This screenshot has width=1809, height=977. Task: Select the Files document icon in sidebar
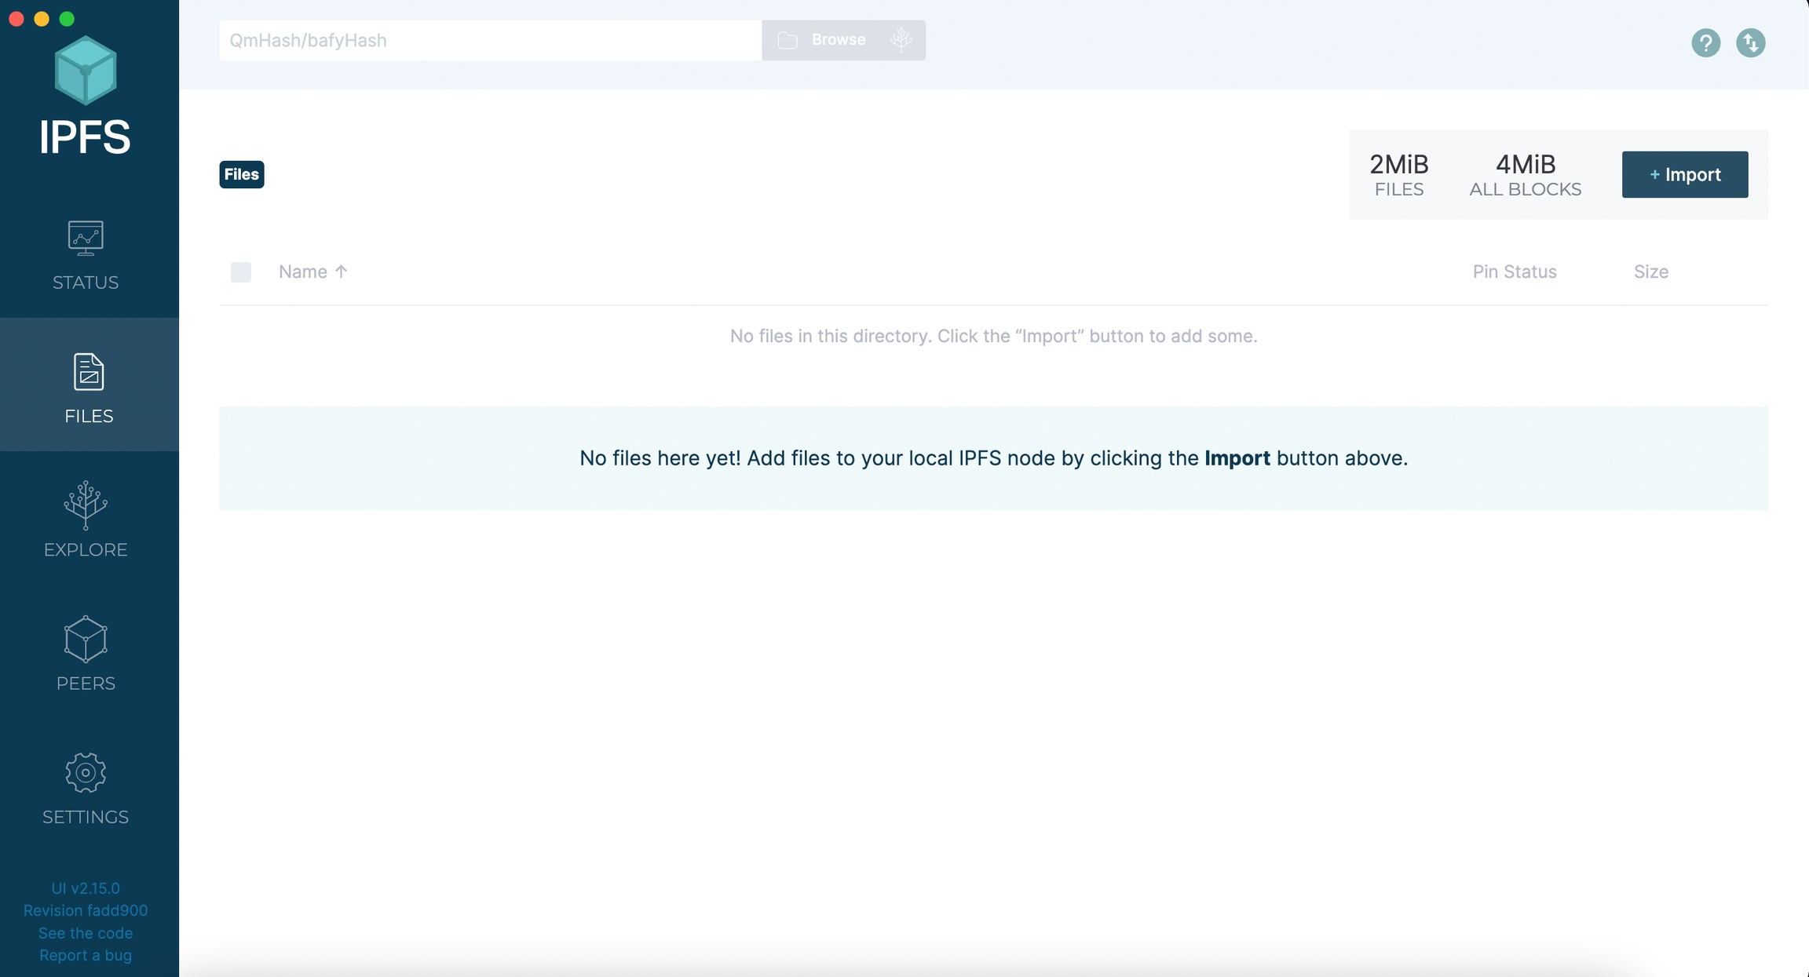89,371
